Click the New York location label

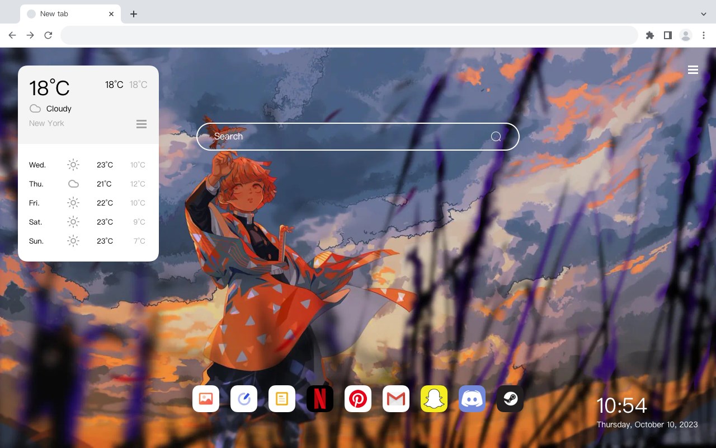click(46, 123)
